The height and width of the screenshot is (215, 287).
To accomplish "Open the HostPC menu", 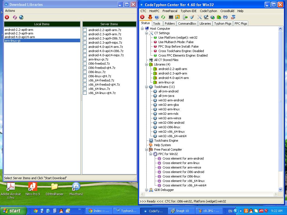I will tap(154, 11).
